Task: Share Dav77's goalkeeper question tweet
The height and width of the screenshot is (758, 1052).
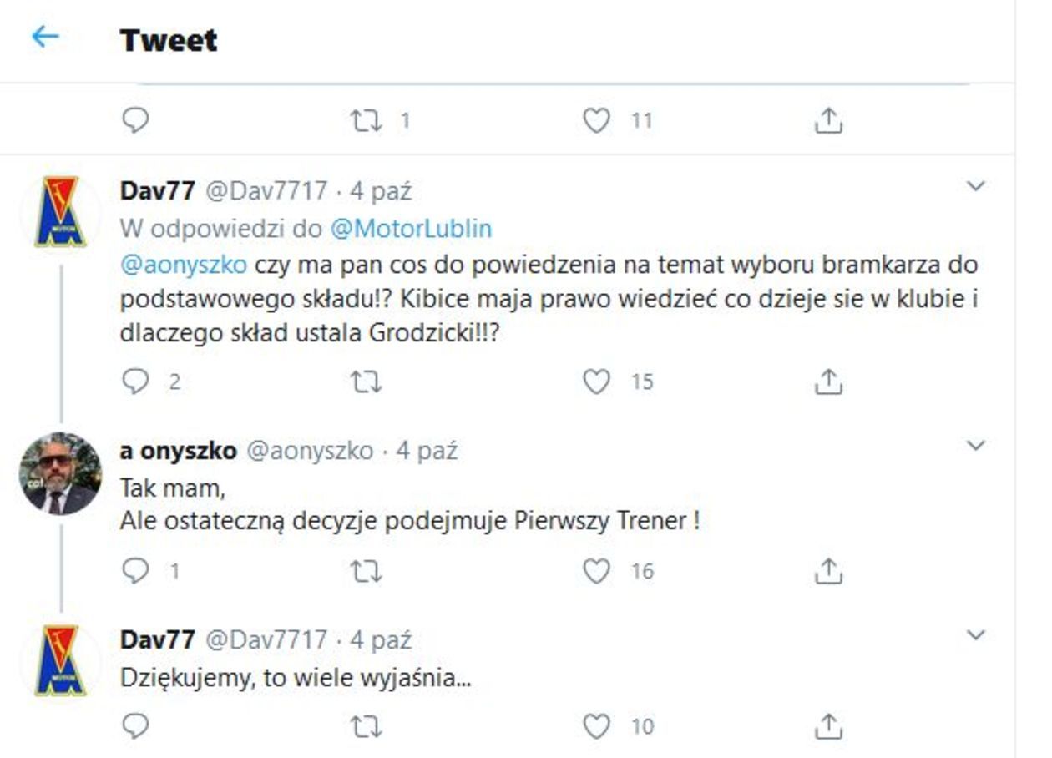Action: point(827,382)
